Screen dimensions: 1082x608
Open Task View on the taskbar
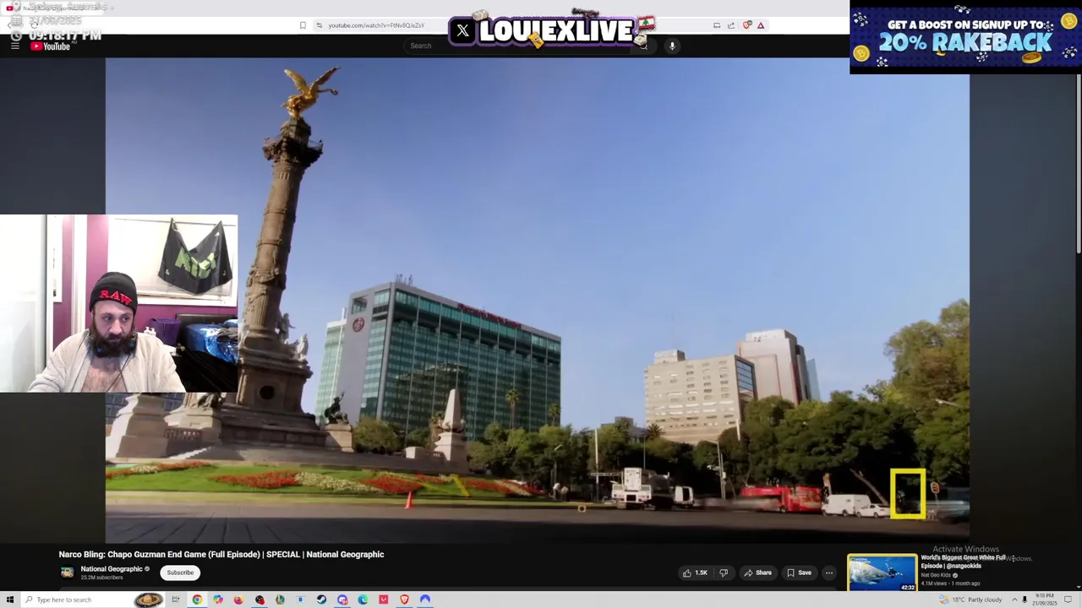coord(175,600)
